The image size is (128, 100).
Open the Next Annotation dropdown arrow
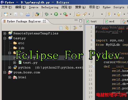115,14
